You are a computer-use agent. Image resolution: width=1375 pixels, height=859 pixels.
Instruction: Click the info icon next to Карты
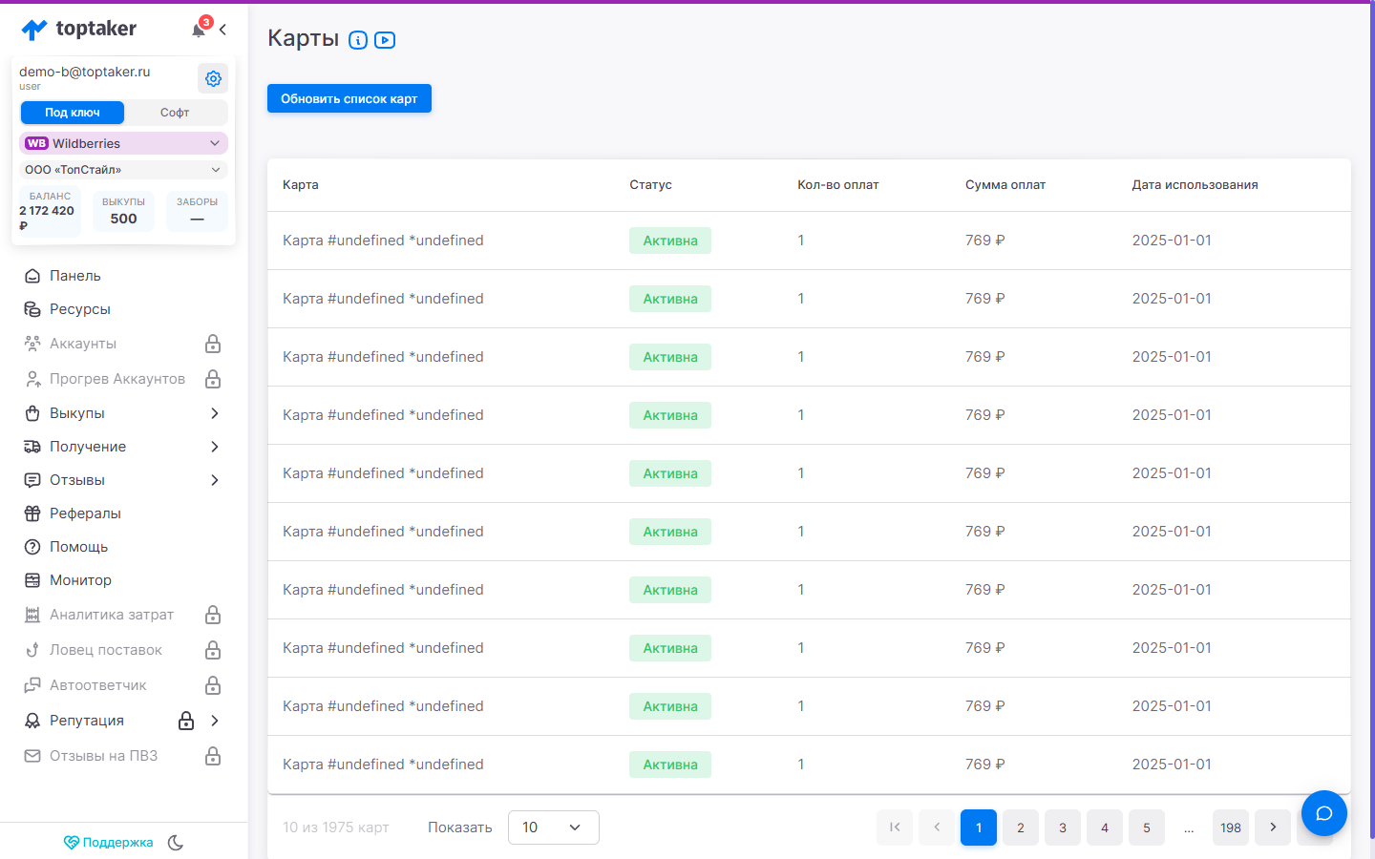point(358,40)
